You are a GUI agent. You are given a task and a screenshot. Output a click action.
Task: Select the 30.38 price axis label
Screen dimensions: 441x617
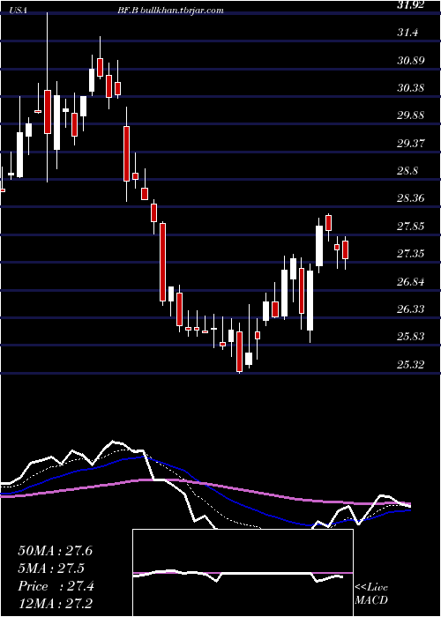[x=412, y=88]
